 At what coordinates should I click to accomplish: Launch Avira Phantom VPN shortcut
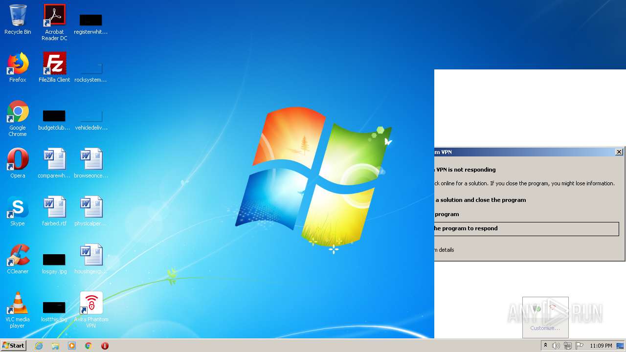tap(91, 310)
